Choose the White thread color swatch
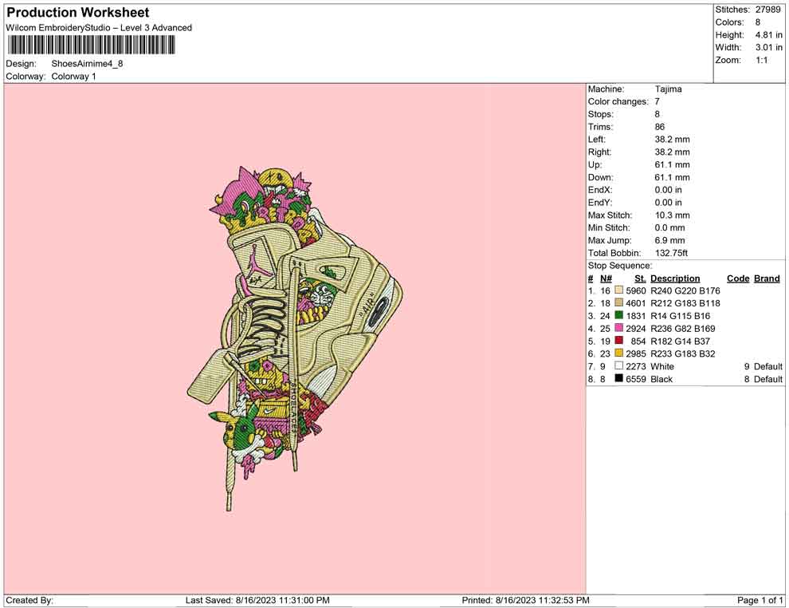 (x=618, y=366)
